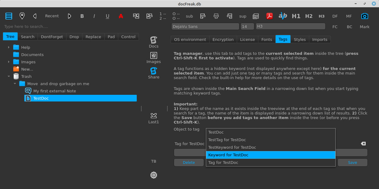379x189 pixels.
Task: Apply H3 heading style in toolbar
Action: coord(322,16)
